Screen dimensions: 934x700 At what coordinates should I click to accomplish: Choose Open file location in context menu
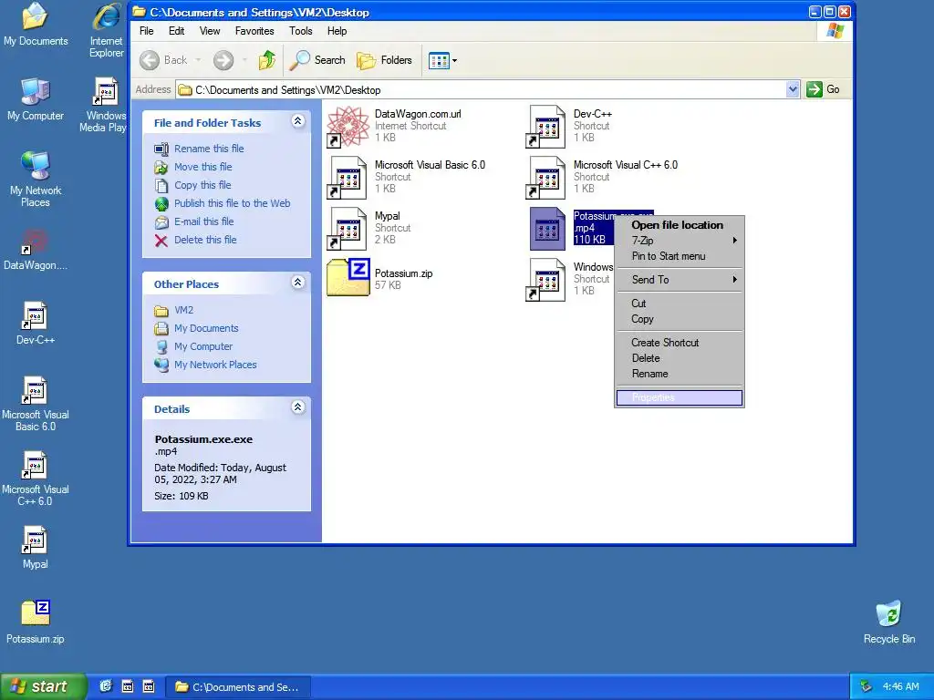tap(679, 225)
